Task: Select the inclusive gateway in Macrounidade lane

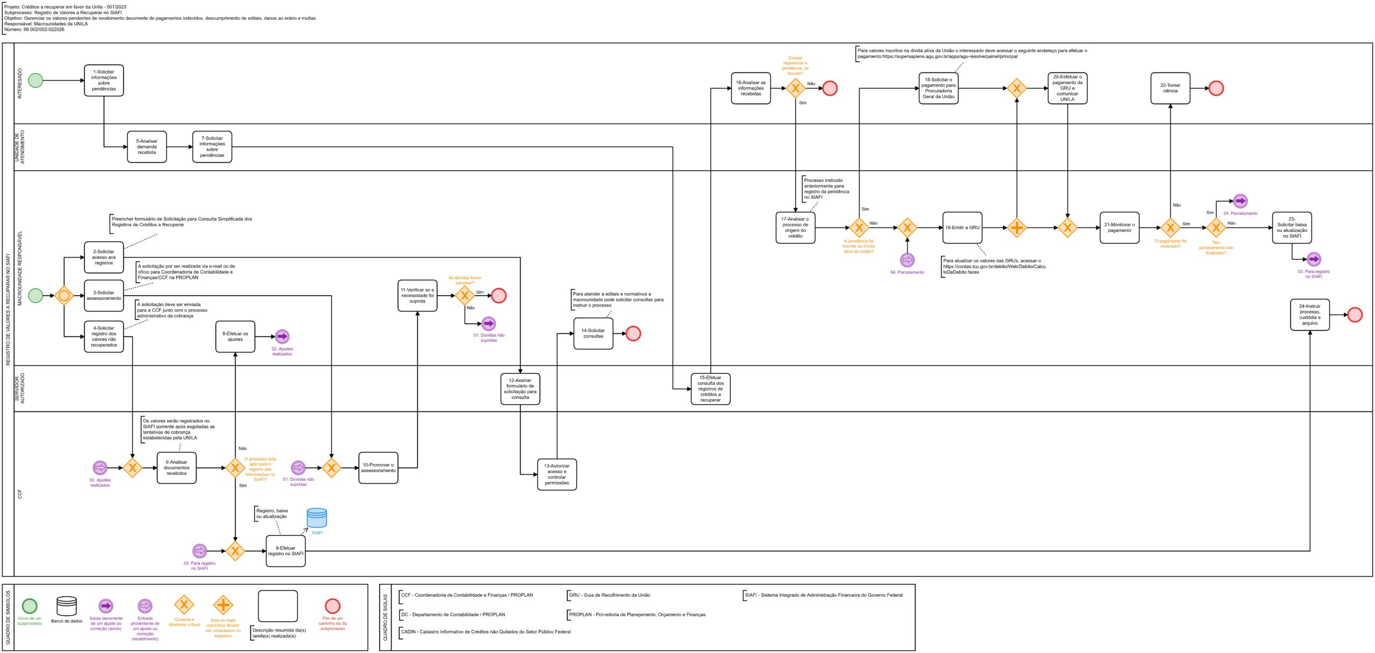Action: [64, 296]
